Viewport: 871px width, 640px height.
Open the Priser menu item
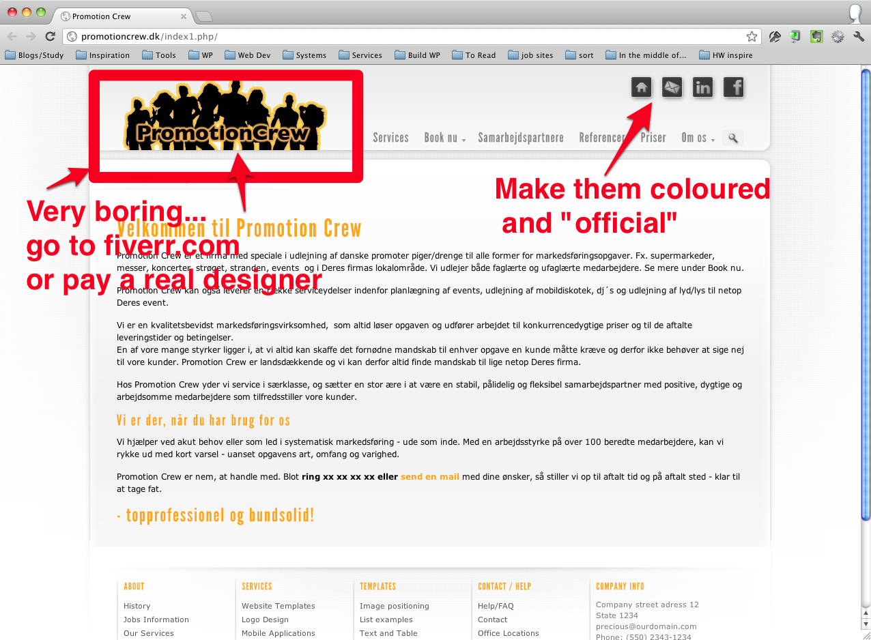(x=653, y=138)
